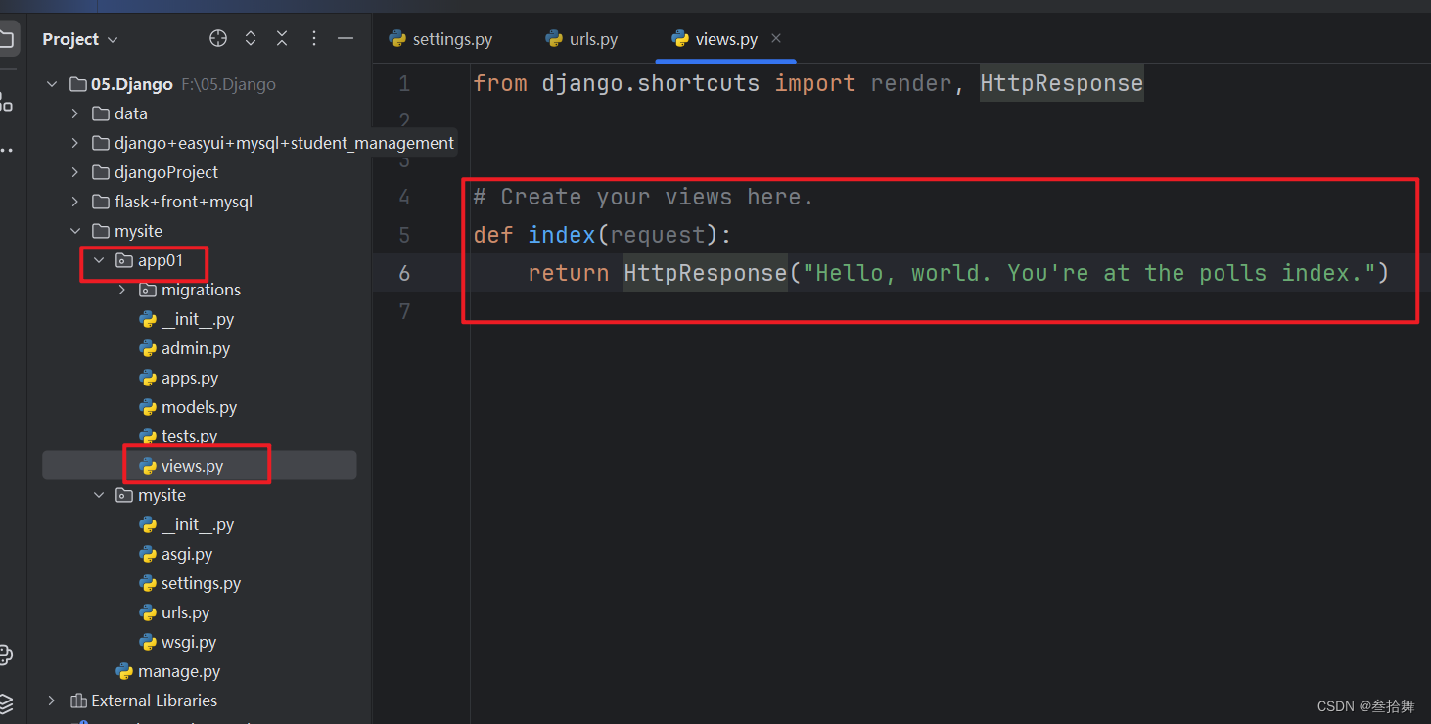
Task: Click the index function name in code
Action: point(562,235)
